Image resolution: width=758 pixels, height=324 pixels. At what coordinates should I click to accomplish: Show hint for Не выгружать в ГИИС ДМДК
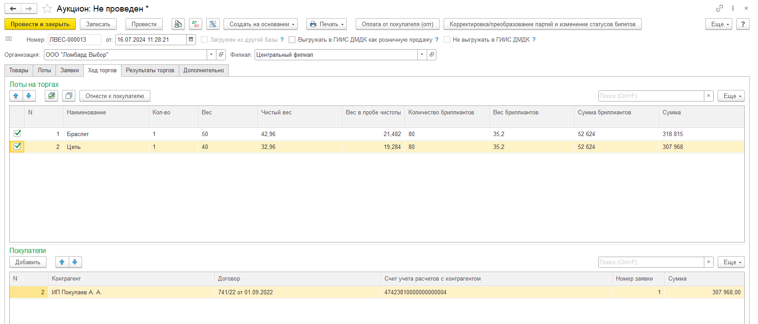click(x=534, y=39)
